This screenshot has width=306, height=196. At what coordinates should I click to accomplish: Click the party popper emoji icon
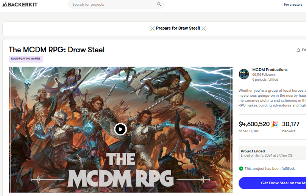pyautogui.click(x=275, y=124)
